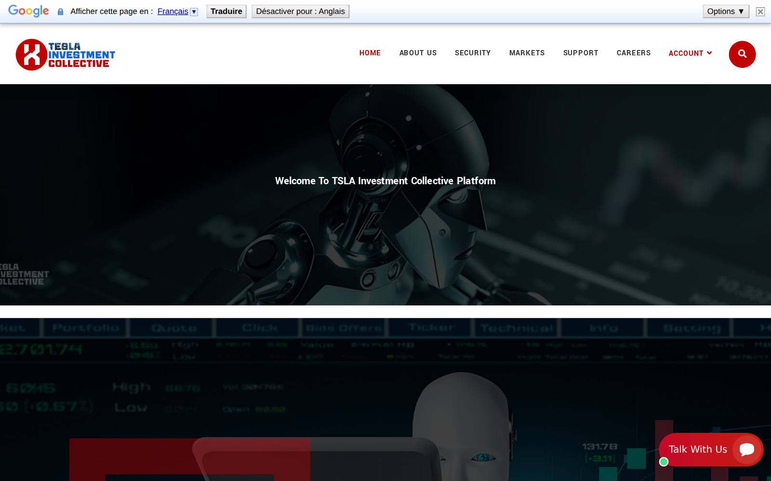This screenshot has height=481, width=771.
Task: Click the Welcome To TSLA Investment Collective heading
Action: pos(385,181)
